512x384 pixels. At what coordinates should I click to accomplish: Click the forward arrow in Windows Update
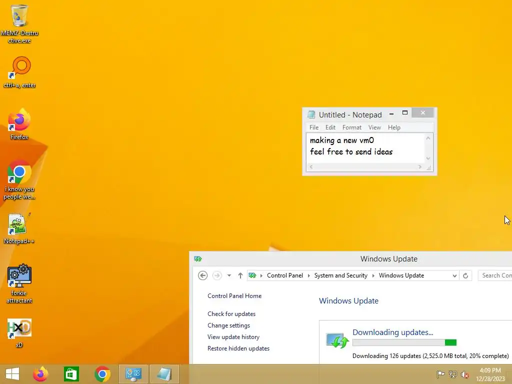click(x=217, y=275)
